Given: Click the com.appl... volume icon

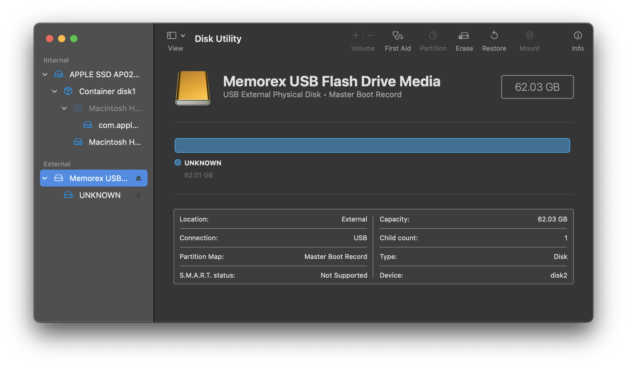Looking at the screenshot, I should tap(88, 125).
